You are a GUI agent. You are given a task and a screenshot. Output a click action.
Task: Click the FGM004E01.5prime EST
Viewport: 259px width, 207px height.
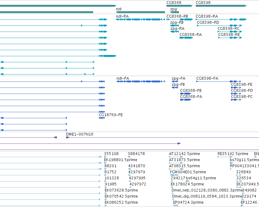(x=174, y=175)
